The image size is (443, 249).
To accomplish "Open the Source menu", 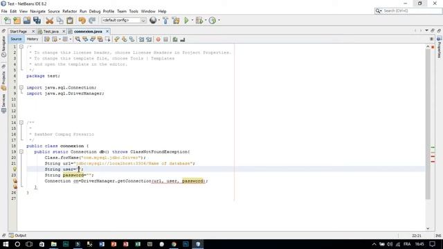I will 54,11.
